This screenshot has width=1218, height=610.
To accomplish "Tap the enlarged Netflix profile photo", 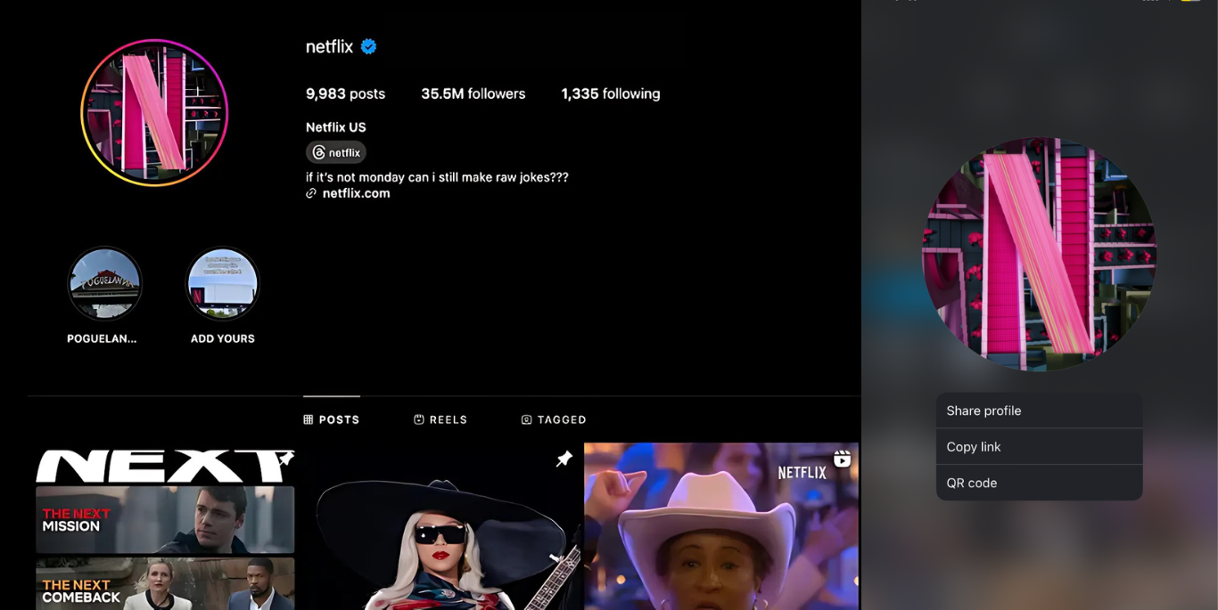I will [1039, 255].
